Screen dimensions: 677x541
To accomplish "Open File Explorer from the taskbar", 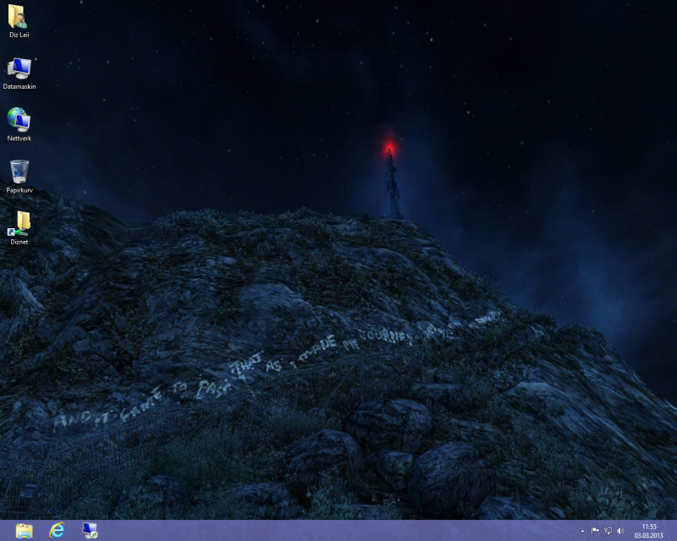I will click(25, 531).
